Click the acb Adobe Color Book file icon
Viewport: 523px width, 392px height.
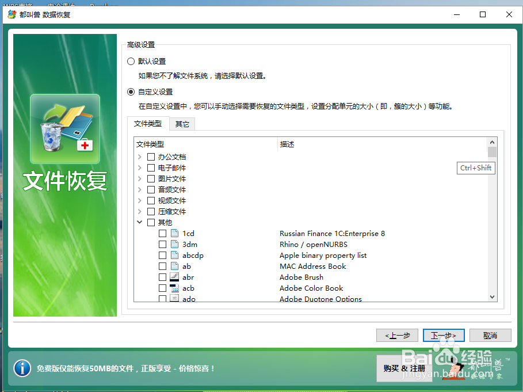(174, 288)
